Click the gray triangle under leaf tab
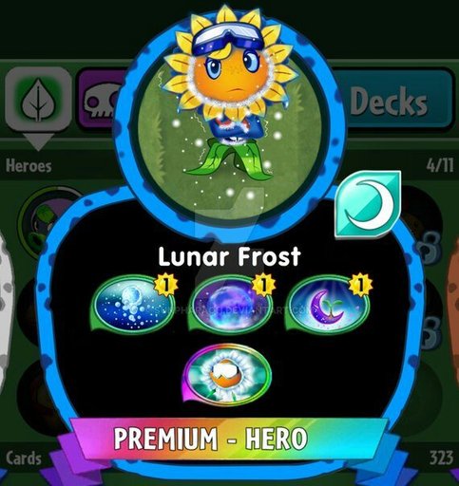Viewport: 459px width, 486px height. [x=38, y=141]
